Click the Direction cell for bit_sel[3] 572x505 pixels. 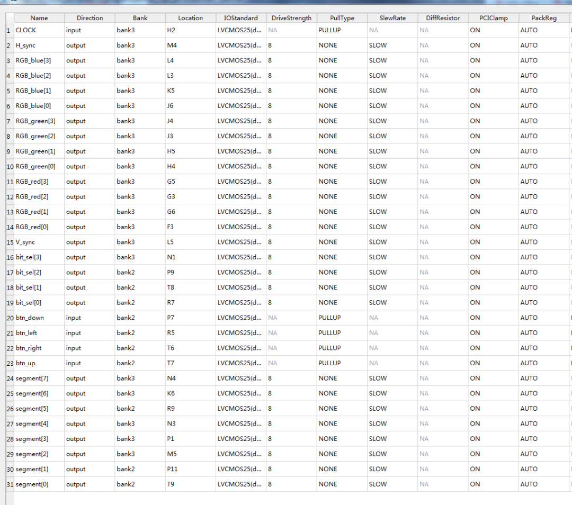(x=89, y=257)
